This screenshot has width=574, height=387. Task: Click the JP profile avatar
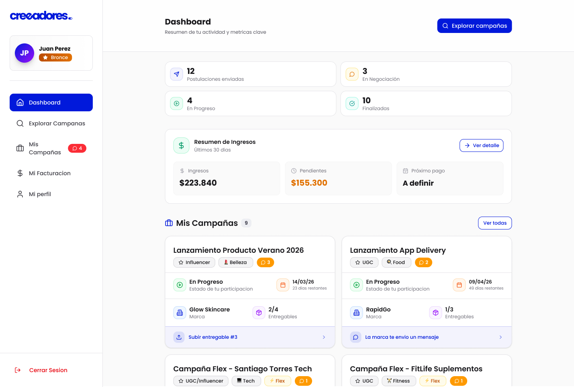[x=25, y=53]
